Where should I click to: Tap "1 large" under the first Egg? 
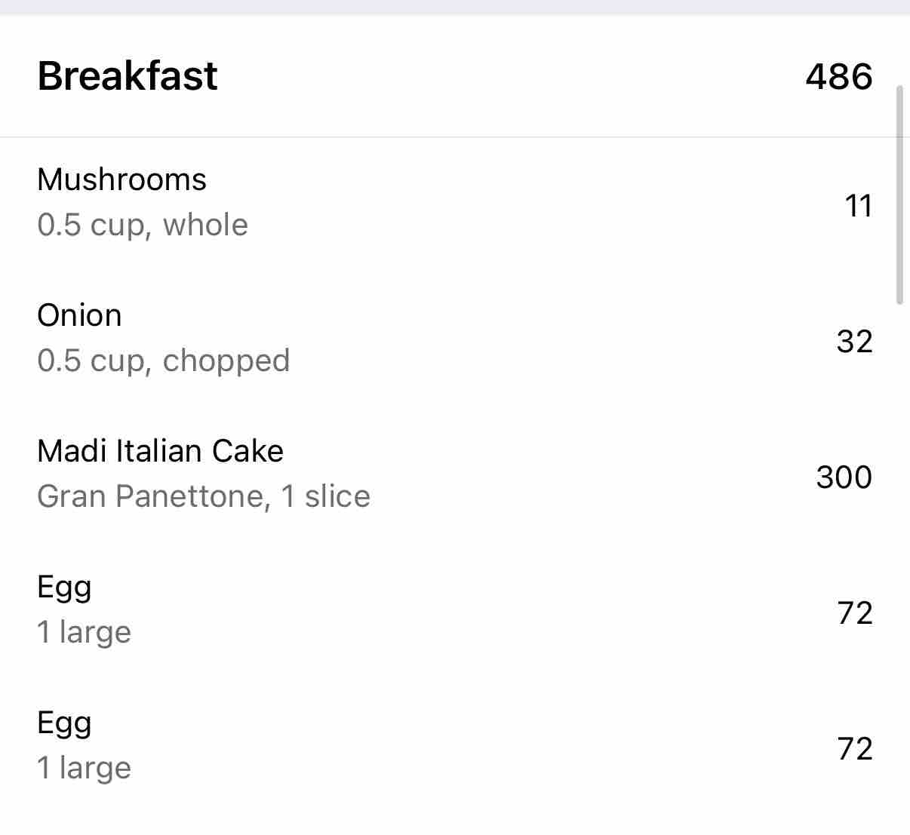[x=84, y=632]
